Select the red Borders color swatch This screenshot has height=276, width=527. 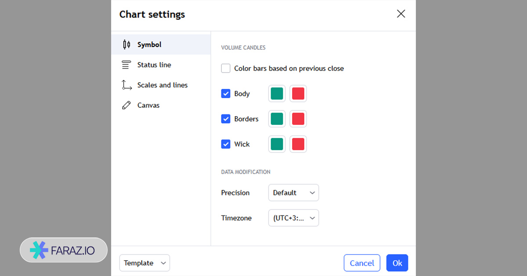[x=298, y=119]
